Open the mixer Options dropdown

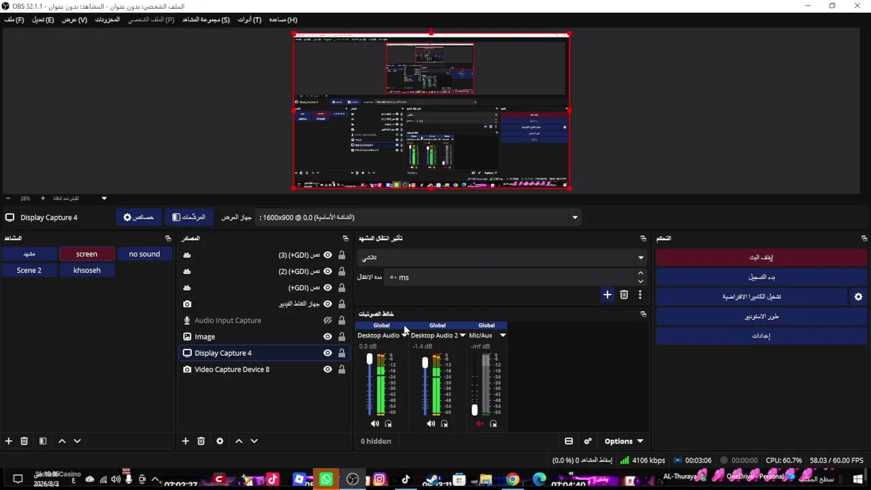(x=623, y=441)
